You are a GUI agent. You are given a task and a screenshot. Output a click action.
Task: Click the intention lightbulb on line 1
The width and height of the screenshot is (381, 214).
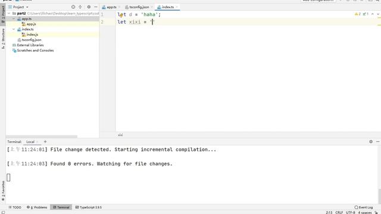point(121,16)
